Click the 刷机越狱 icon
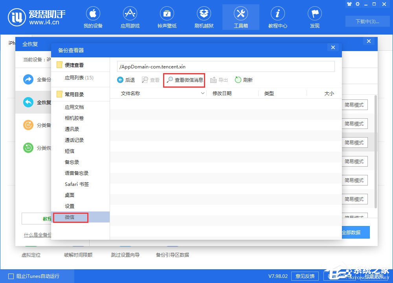 click(x=204, y=17)
